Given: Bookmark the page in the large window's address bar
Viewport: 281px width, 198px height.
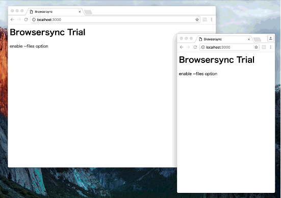Looking at the screenshot, I should click(x=197, y=19).
